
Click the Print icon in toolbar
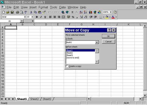(18, 12)
